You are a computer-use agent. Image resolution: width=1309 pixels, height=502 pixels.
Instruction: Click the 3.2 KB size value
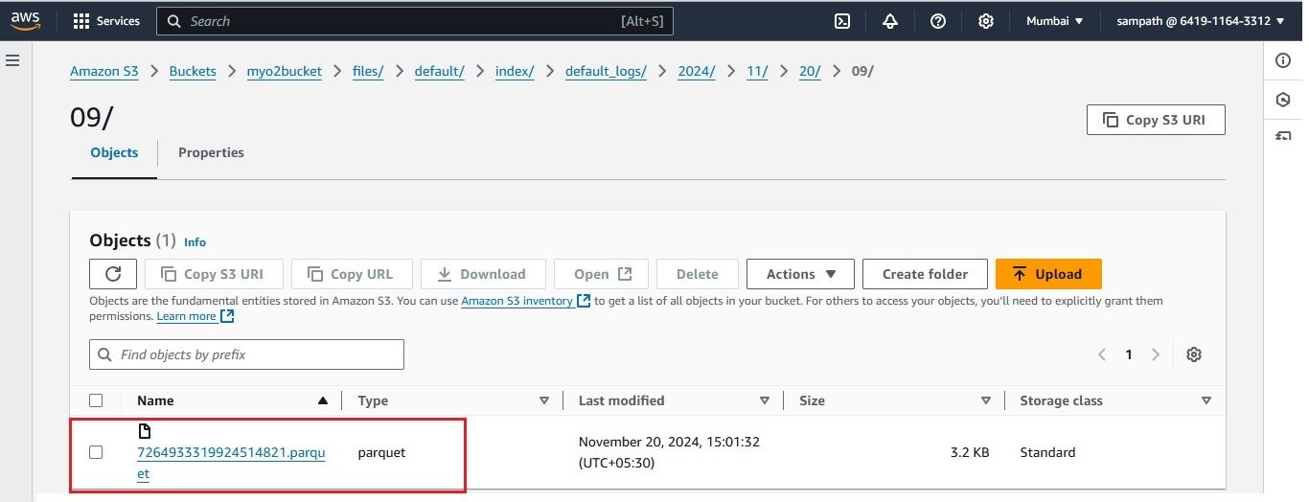[x=970, y=452]
